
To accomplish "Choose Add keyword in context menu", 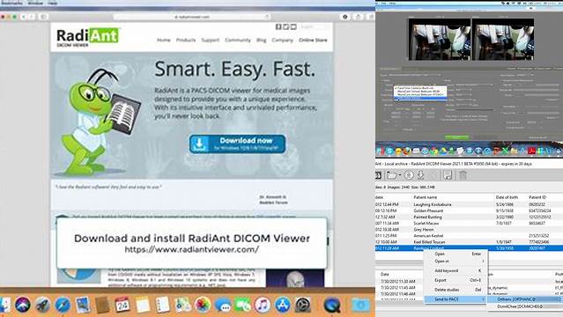I will pyautogui.click(x=456, y=270).
